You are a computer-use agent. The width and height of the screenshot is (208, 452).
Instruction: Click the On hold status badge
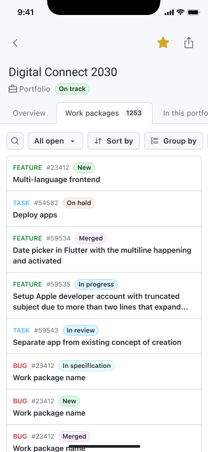pyautogui.click(x=79, y=203)
